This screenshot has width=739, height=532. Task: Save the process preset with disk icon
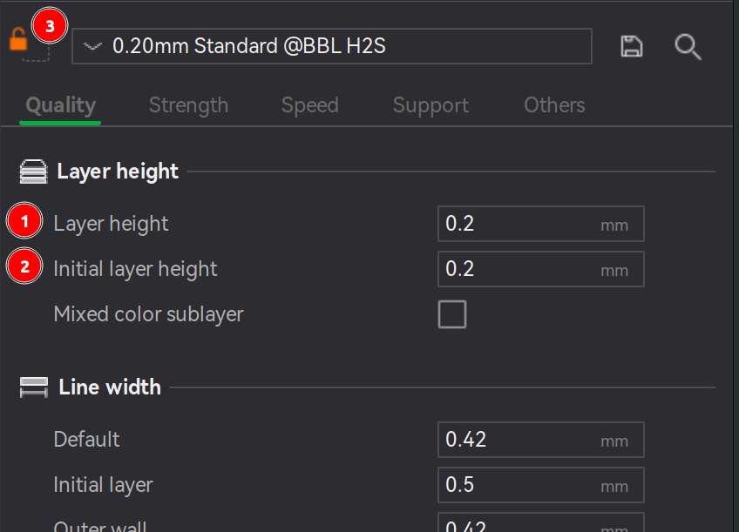click(x=631, y=46)
